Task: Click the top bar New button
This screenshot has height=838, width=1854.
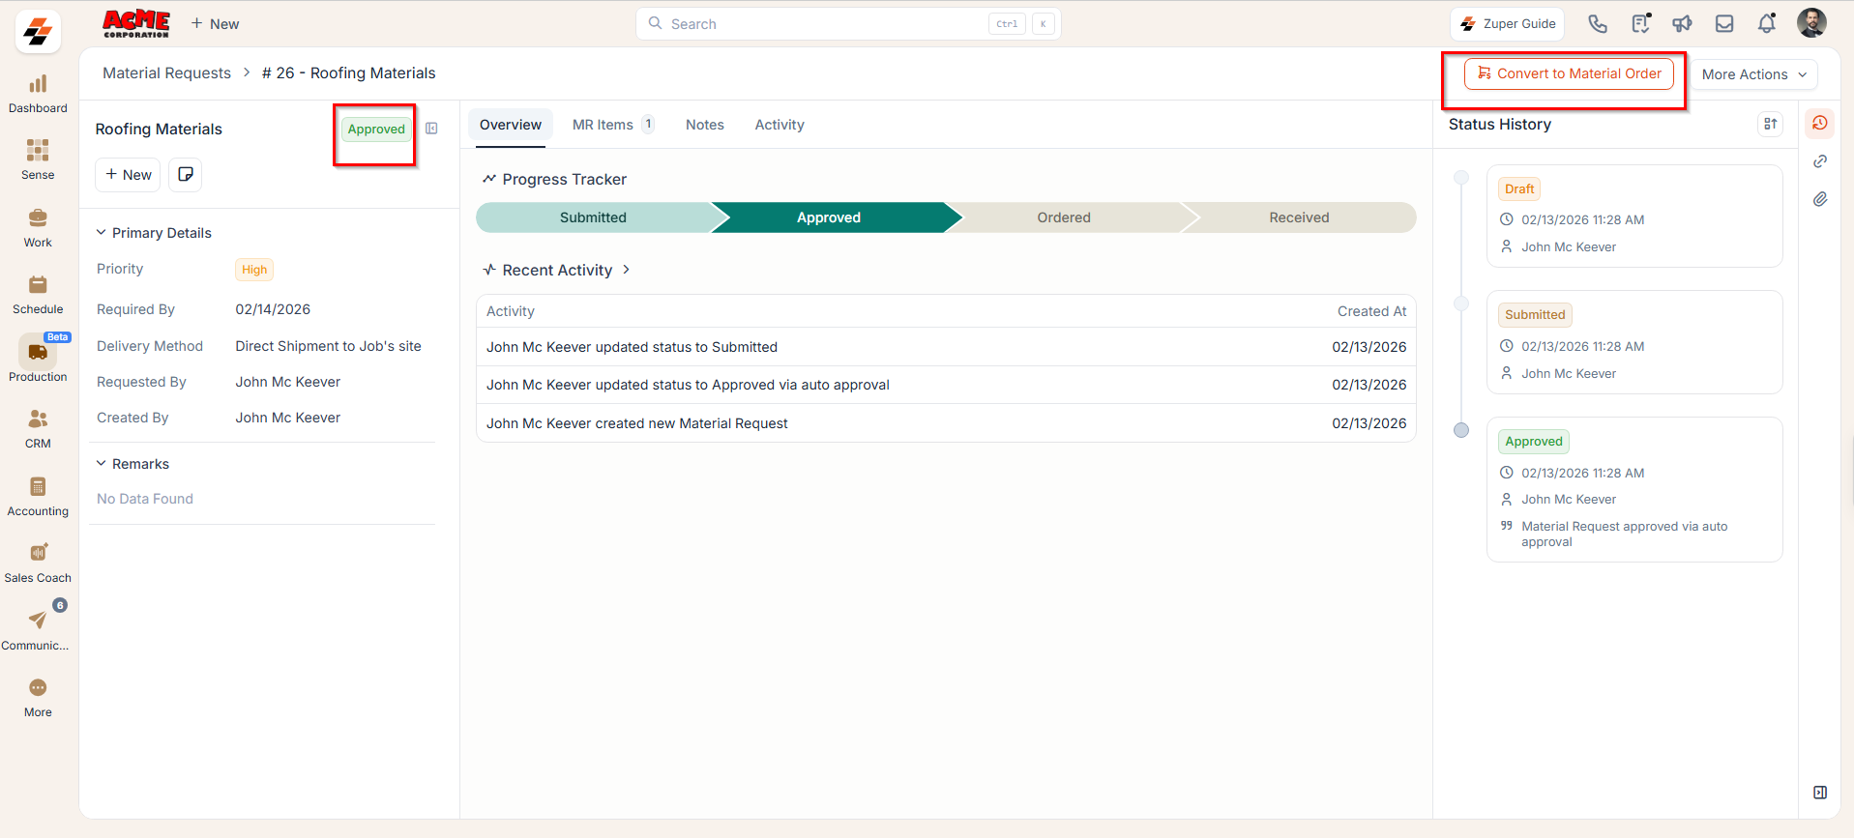Action: [x=215, y=24]
